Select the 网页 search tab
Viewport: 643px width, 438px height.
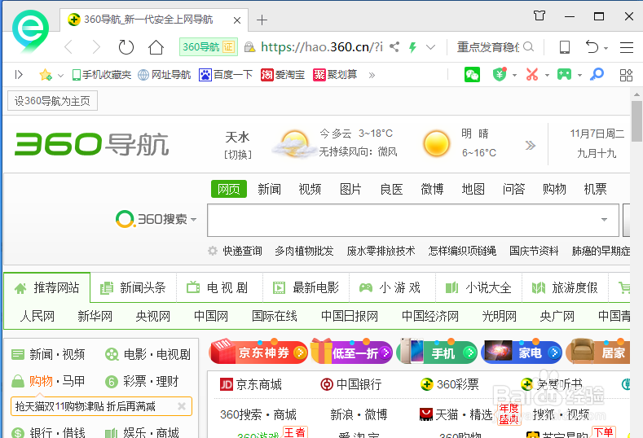229,189
